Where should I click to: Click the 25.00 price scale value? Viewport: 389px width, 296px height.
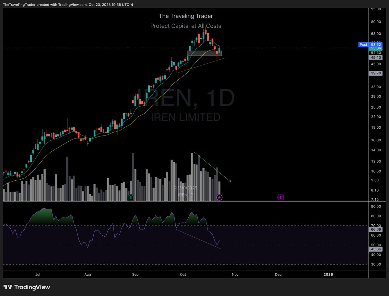point(376,107)
